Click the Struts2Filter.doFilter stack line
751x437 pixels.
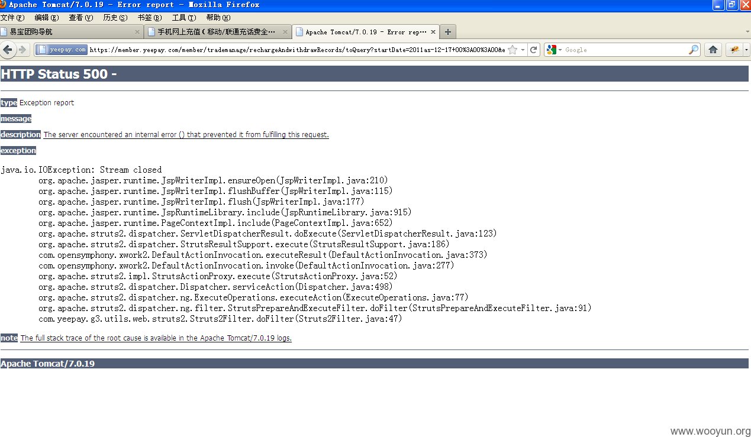coord(220,319)
